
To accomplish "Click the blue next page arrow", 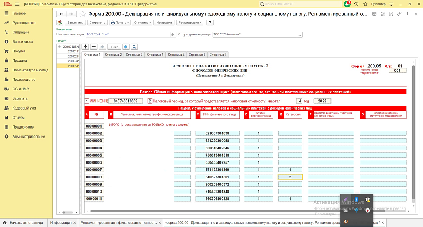I will 126,47.
